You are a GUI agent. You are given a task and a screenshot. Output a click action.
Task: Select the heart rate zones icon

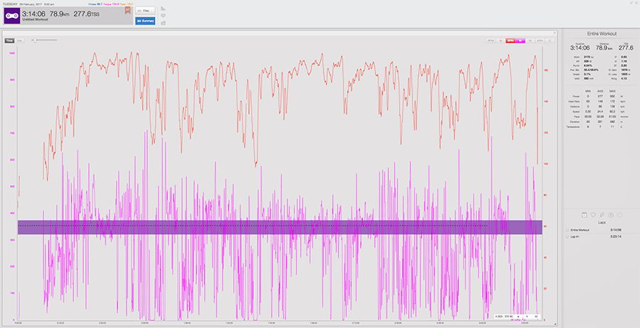coord(593,215)
